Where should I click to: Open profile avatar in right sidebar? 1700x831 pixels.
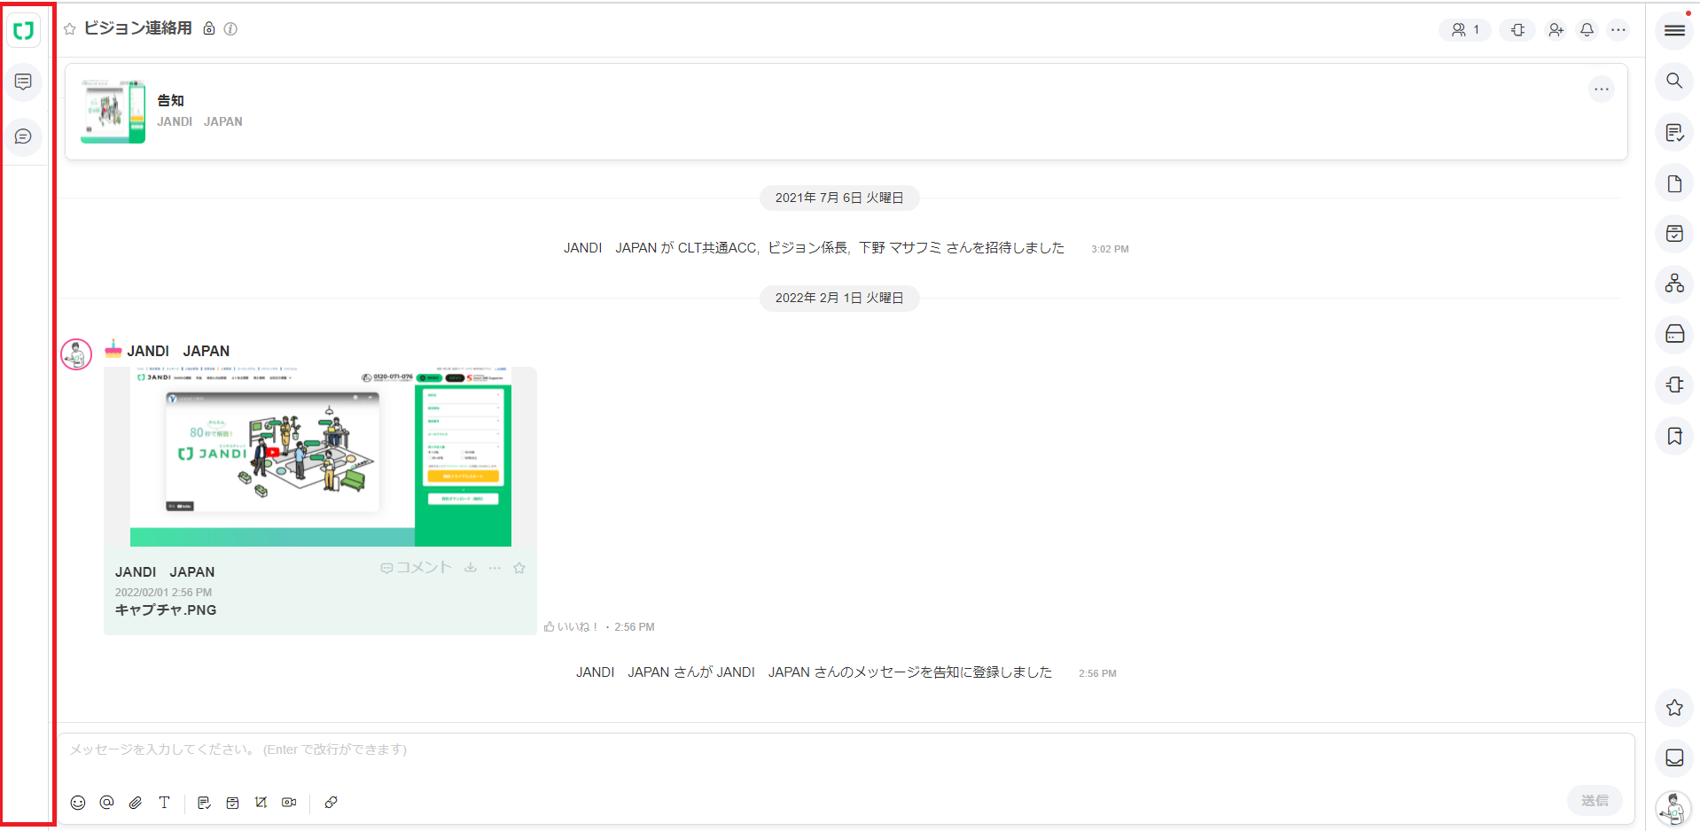pyautogui.click(x=1674, y=809)
